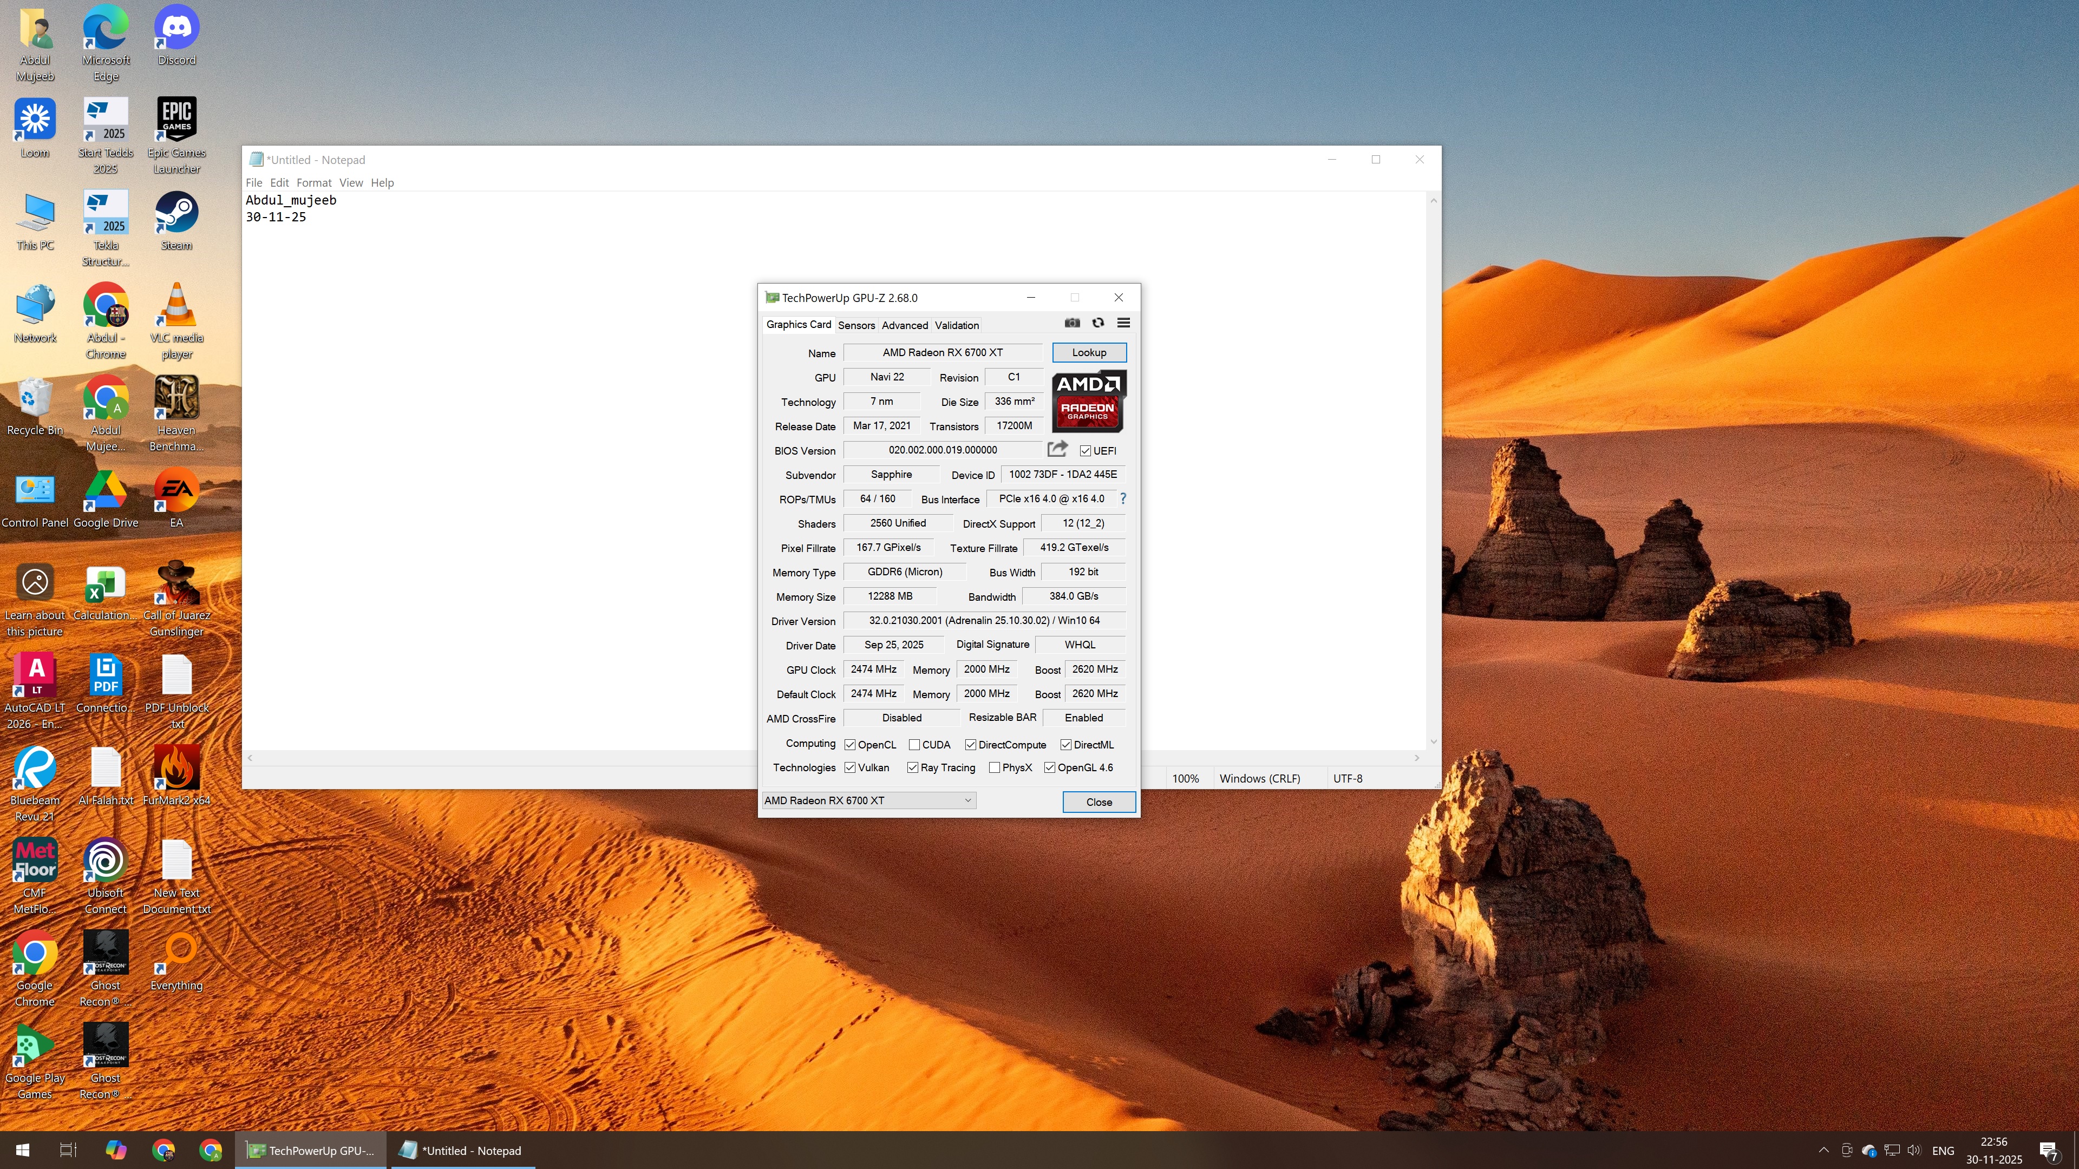Screen dimensions: 2079x1169
Task: Click the Lookup button
Action: [x=1089, y=352]
